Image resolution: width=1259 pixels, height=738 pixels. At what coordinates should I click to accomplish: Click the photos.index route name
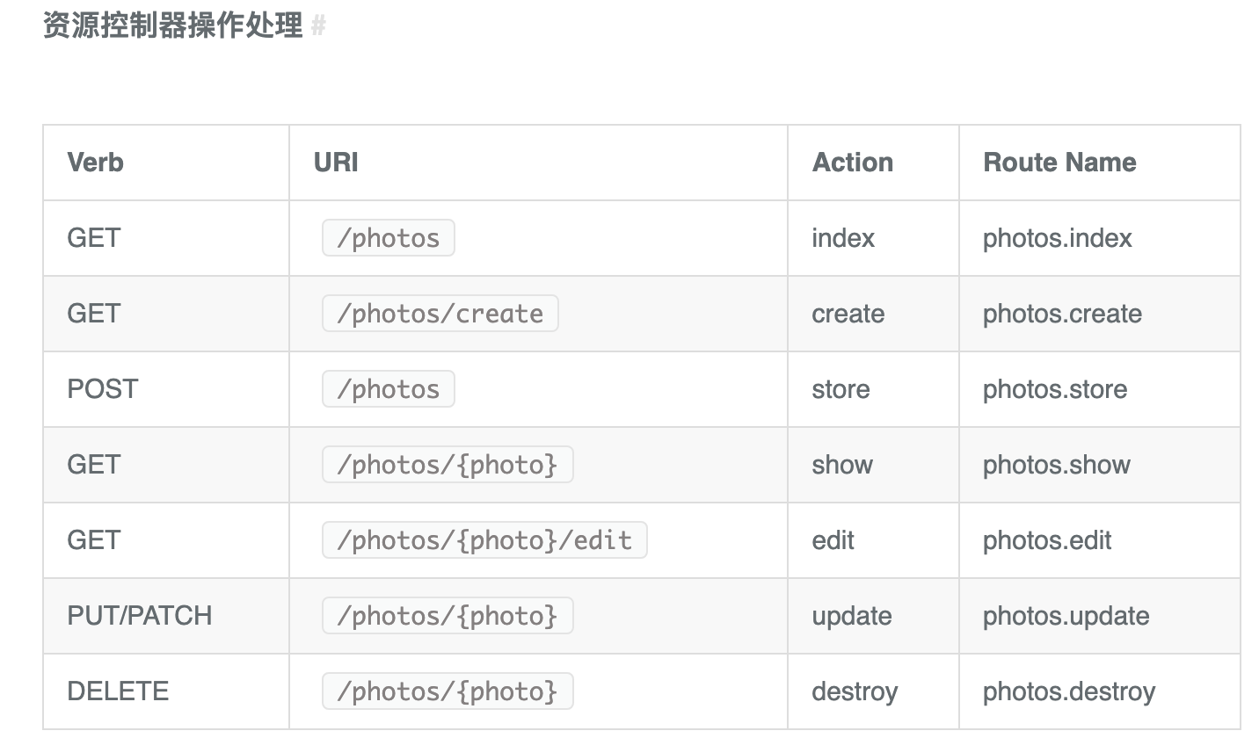tap(1058, 238)
